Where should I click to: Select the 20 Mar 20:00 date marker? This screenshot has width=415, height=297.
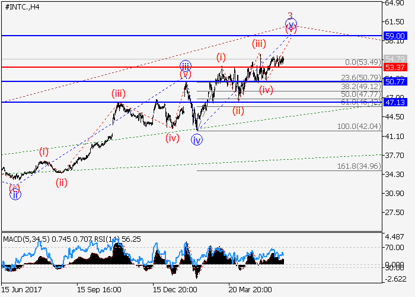pos(251,290)
